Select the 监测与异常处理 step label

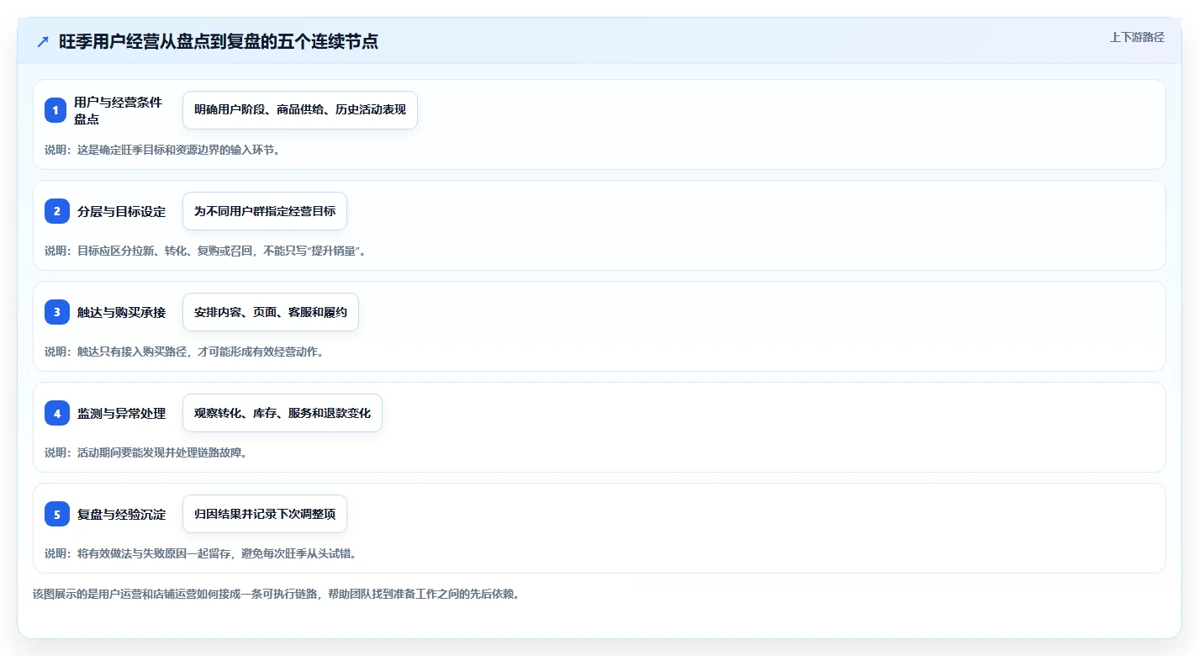pyautogui.click(x=121, y=413)
